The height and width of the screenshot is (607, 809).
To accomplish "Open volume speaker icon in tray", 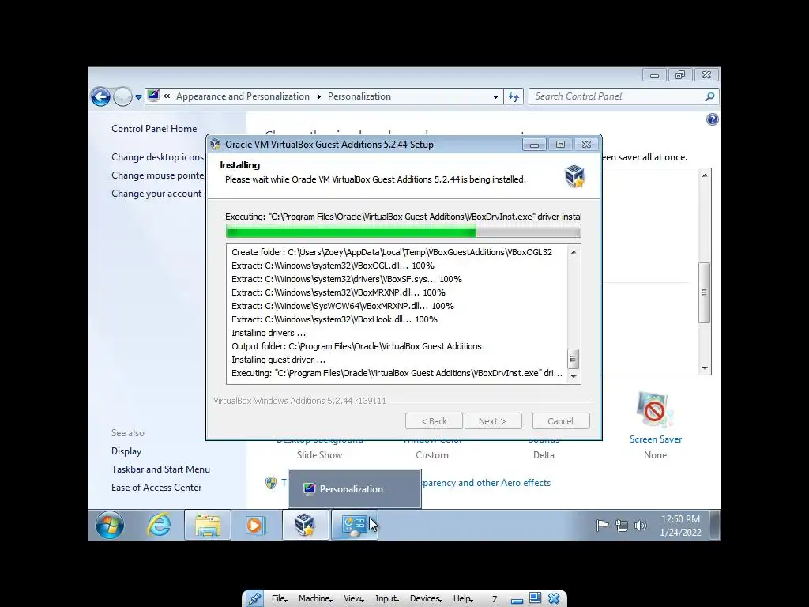I will click(640, 526).
